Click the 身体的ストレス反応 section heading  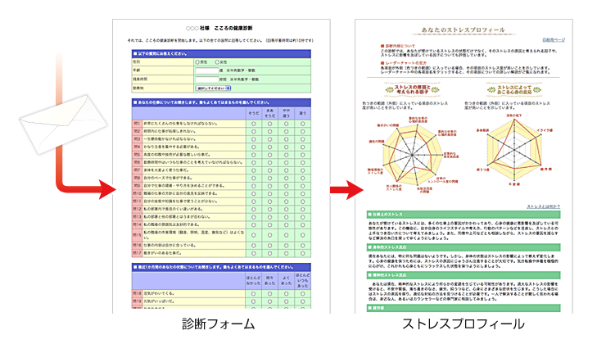[x=464, y=247]
